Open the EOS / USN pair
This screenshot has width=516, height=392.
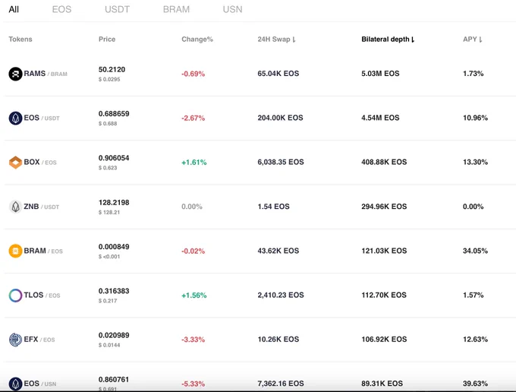39,384
